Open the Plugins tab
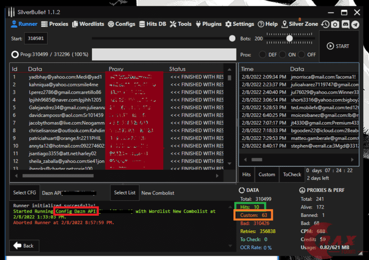Viewport: 369px width, 260px height. point(208,24)
